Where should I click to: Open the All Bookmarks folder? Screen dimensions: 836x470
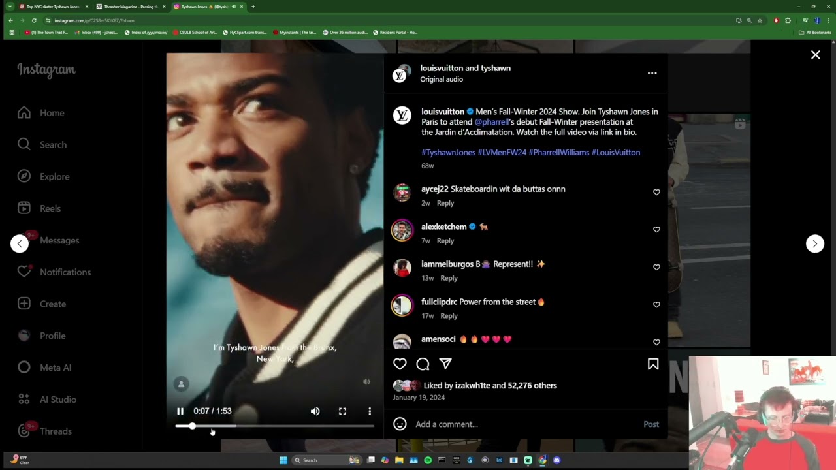(x=814, y=32)
